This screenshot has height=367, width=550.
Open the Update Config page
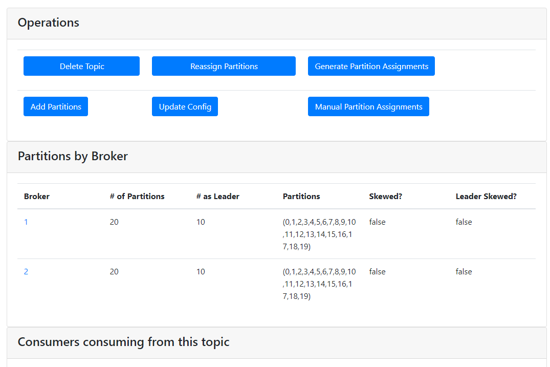pyautogui.click(x=185, y=106)
